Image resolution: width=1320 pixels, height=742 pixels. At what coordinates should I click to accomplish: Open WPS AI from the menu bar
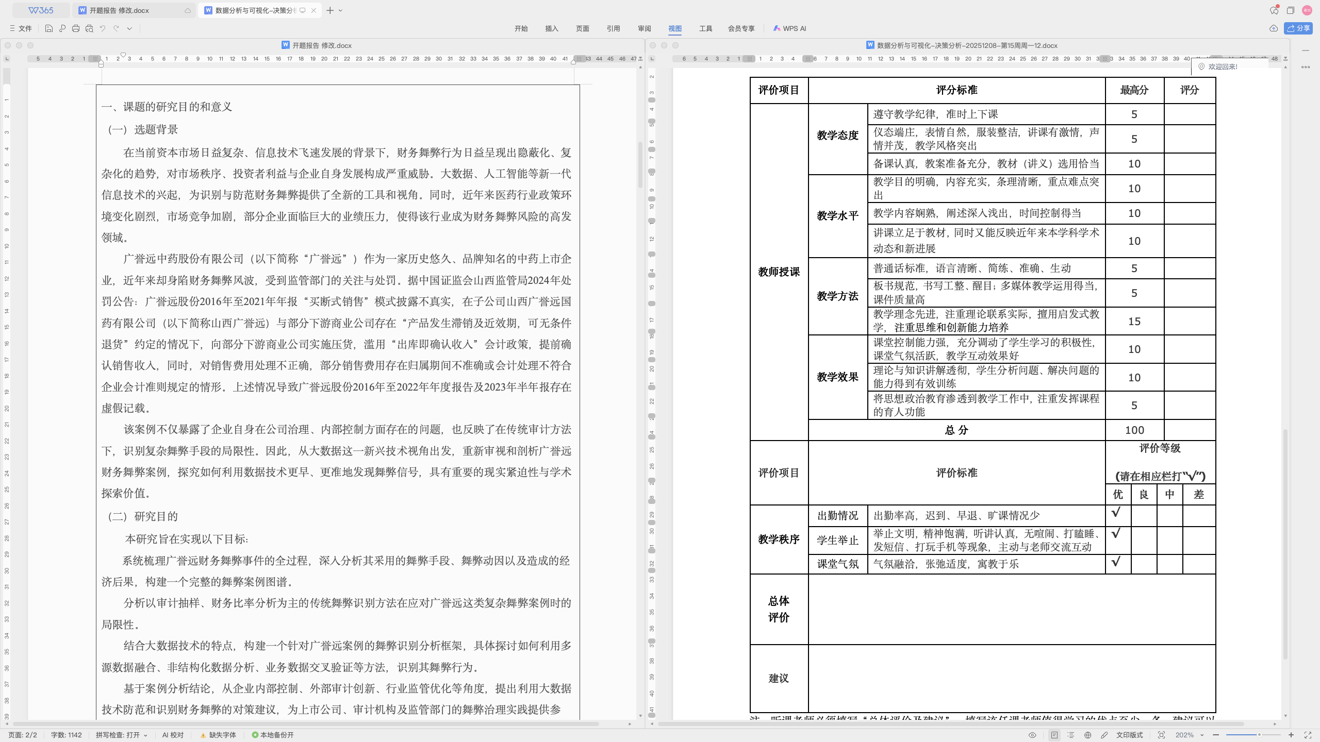click(789, 28)
